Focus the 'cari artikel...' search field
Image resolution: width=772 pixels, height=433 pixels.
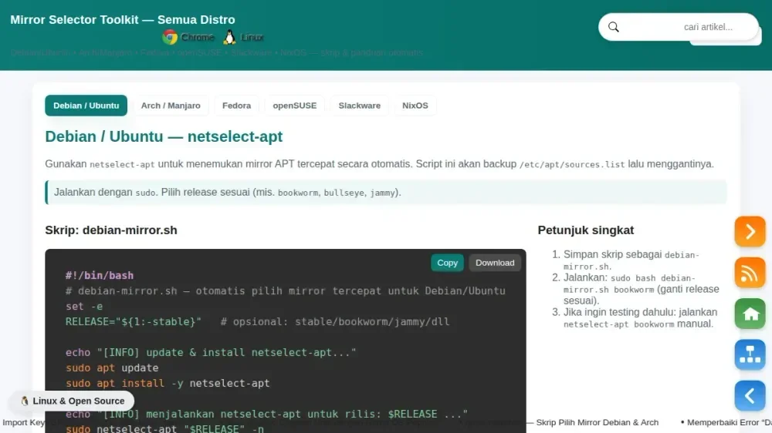click(679, 27)
